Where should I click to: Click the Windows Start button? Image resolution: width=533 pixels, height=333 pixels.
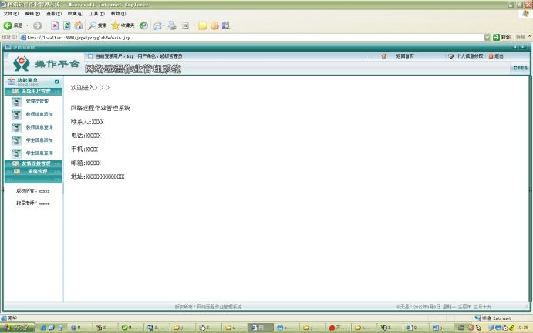coord(18,328)
